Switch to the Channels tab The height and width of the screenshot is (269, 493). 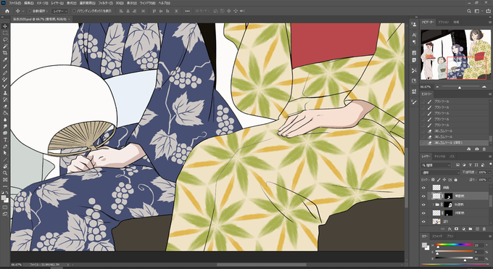[x=439, y=157]
